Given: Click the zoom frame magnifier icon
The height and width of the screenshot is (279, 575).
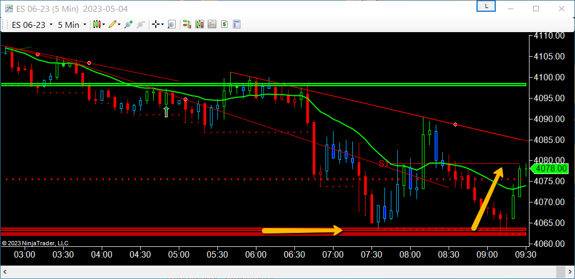Looking at the screenshot, I should click(171, 25).
